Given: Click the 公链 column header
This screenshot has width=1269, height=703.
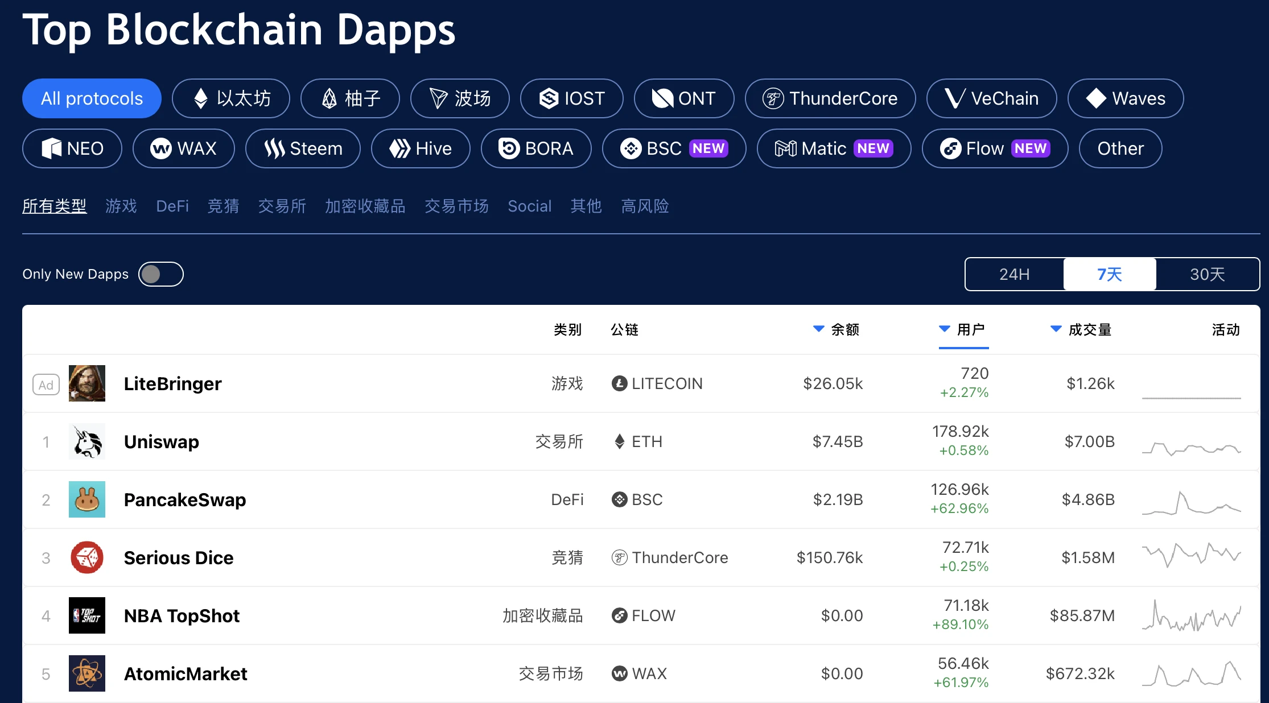Looking at the screenshot, I should click(x=624, y=329).
